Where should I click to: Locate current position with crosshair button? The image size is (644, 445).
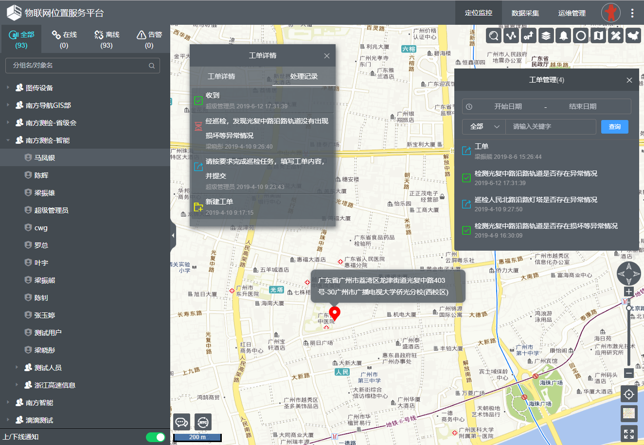click(629, 394)
